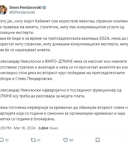Click the retweet arrows icon
The image size is (128, 144).
coord(33,140)
